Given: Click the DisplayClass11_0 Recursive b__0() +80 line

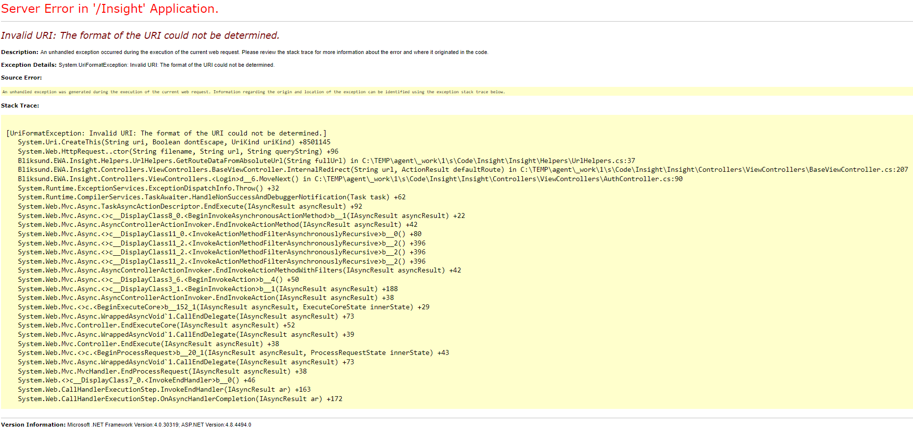Looking at the screenshot, I should click(x=220, y=234).
